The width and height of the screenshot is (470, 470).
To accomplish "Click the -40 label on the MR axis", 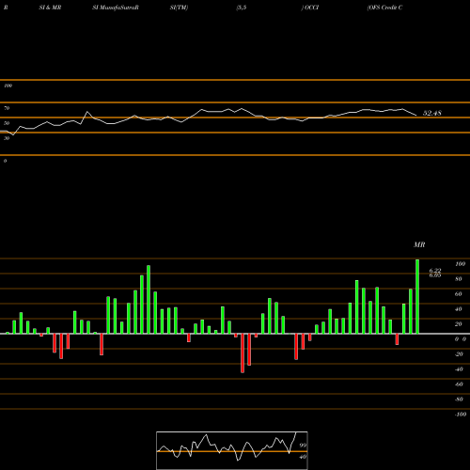I will [x=459, y=369].
